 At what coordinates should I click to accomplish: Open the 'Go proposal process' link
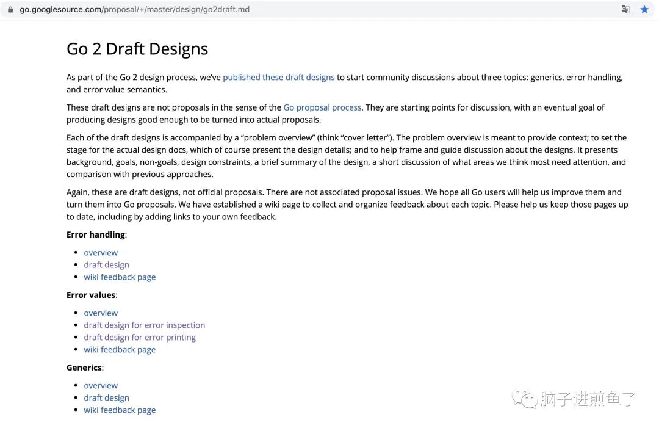322,107
